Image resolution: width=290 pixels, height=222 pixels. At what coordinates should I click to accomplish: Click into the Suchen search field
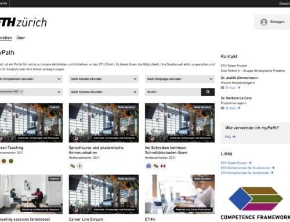click(x=173, y=92)
